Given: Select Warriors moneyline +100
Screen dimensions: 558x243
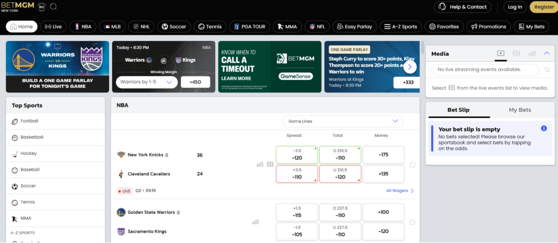Looking at the screenshot, I should click(384, 212).
